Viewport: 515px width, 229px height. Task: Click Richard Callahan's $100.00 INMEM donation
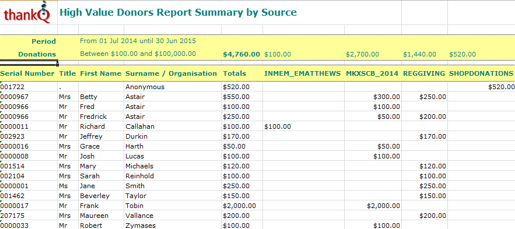tap(277, 126)
